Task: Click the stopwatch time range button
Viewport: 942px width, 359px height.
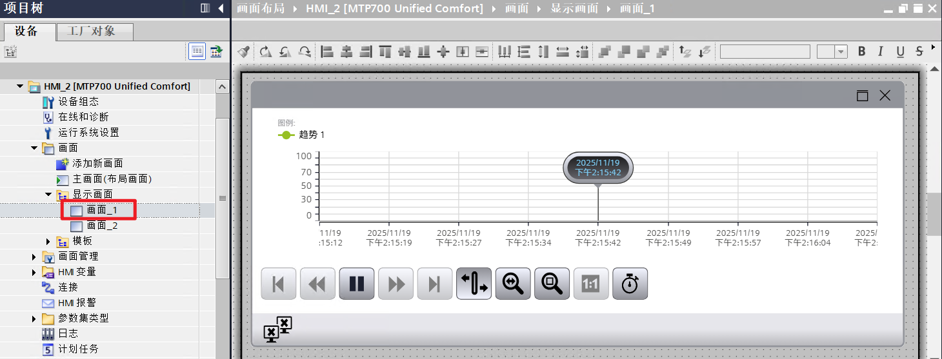Action: [630, 284]
